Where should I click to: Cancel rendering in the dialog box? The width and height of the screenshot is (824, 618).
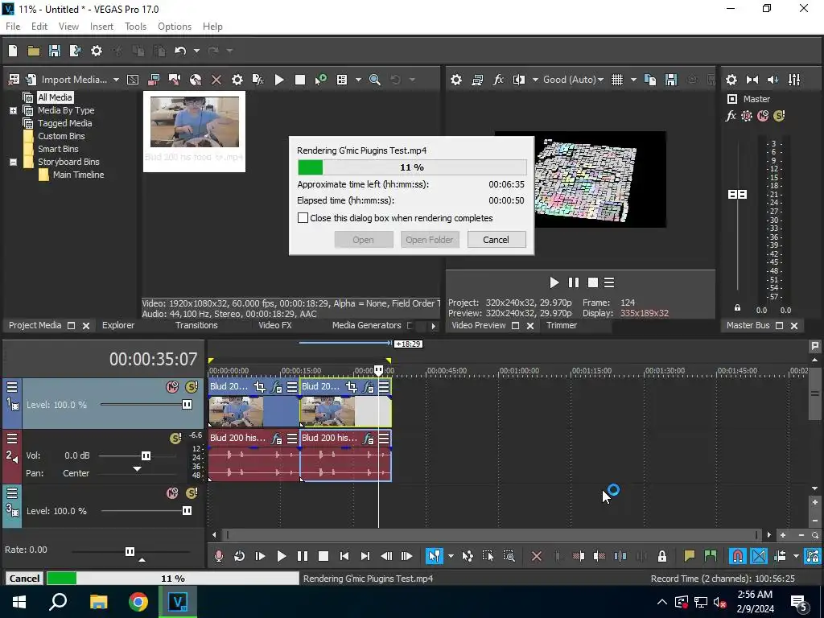(x=496, y=240)
